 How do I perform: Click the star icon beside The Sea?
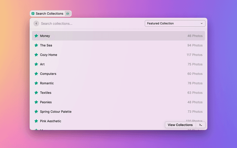pyautogui.click(x=36, y=45)
